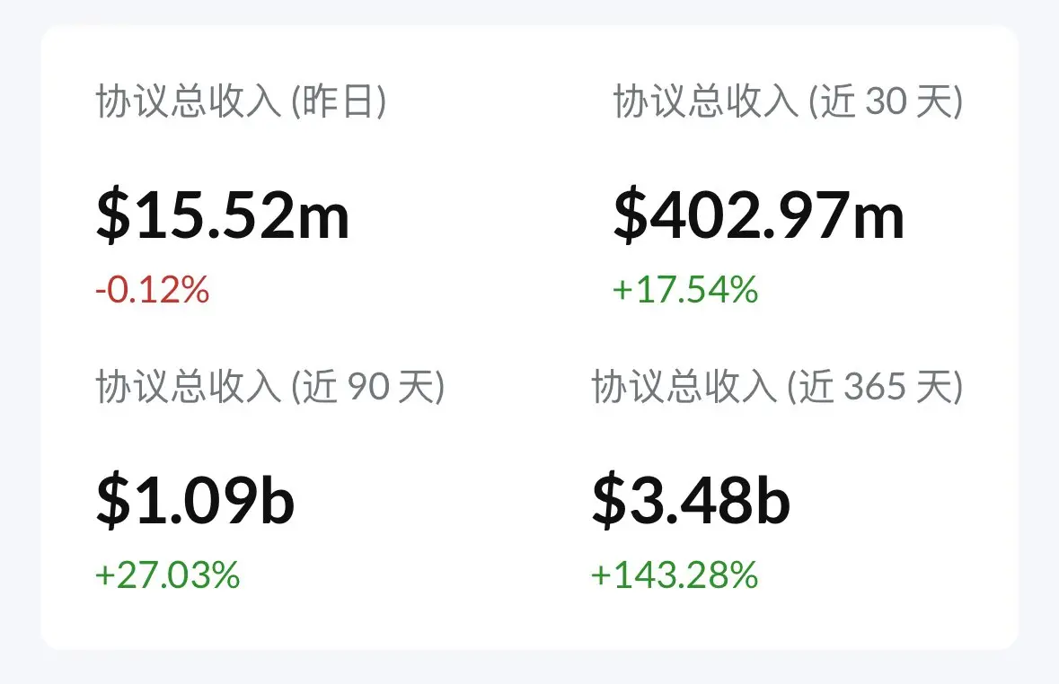Click the +143.28% green percentage

point(675,575)
